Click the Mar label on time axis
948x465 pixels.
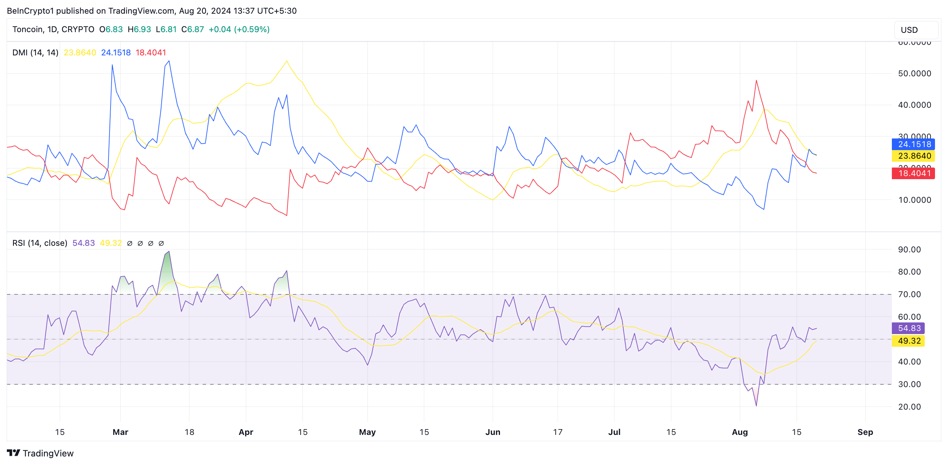tap(120, 432)
